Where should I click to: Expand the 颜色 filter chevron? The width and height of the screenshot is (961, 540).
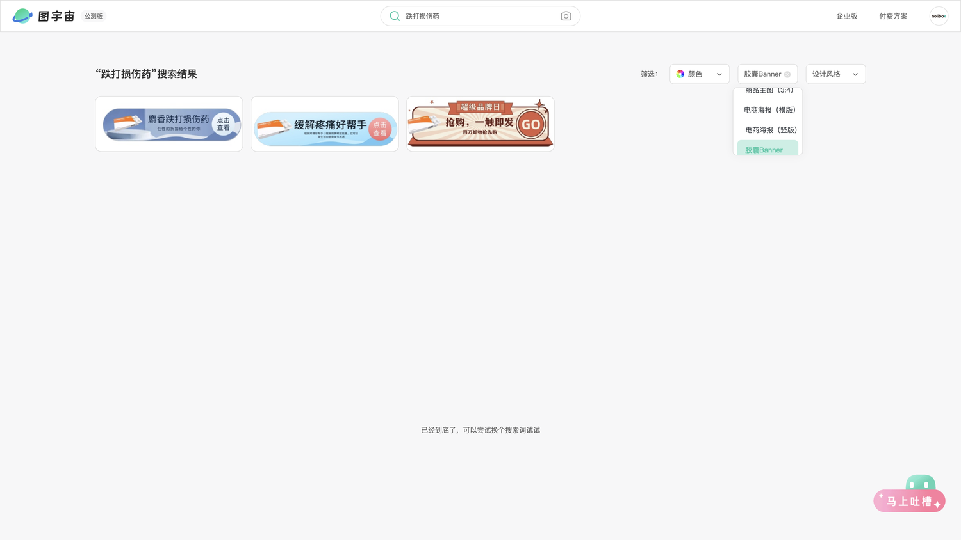click(719, 74)
